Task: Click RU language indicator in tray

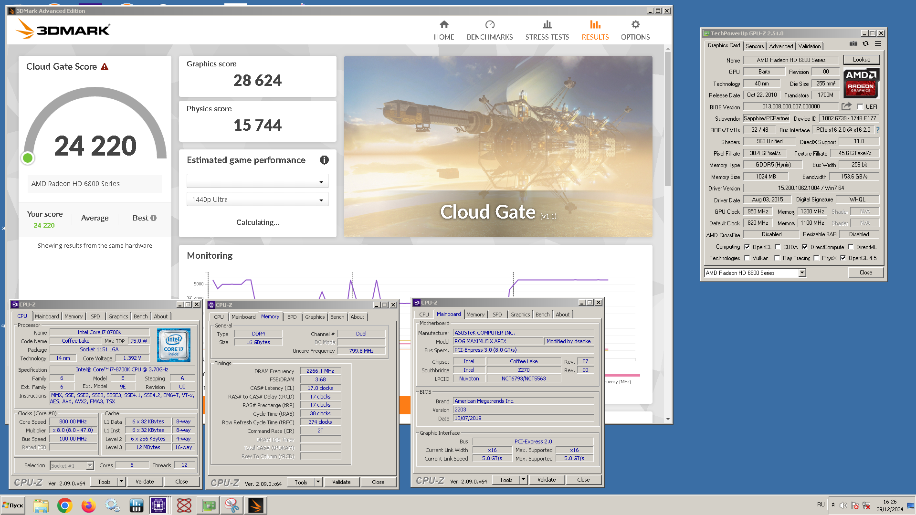Action: coord(821,504)
